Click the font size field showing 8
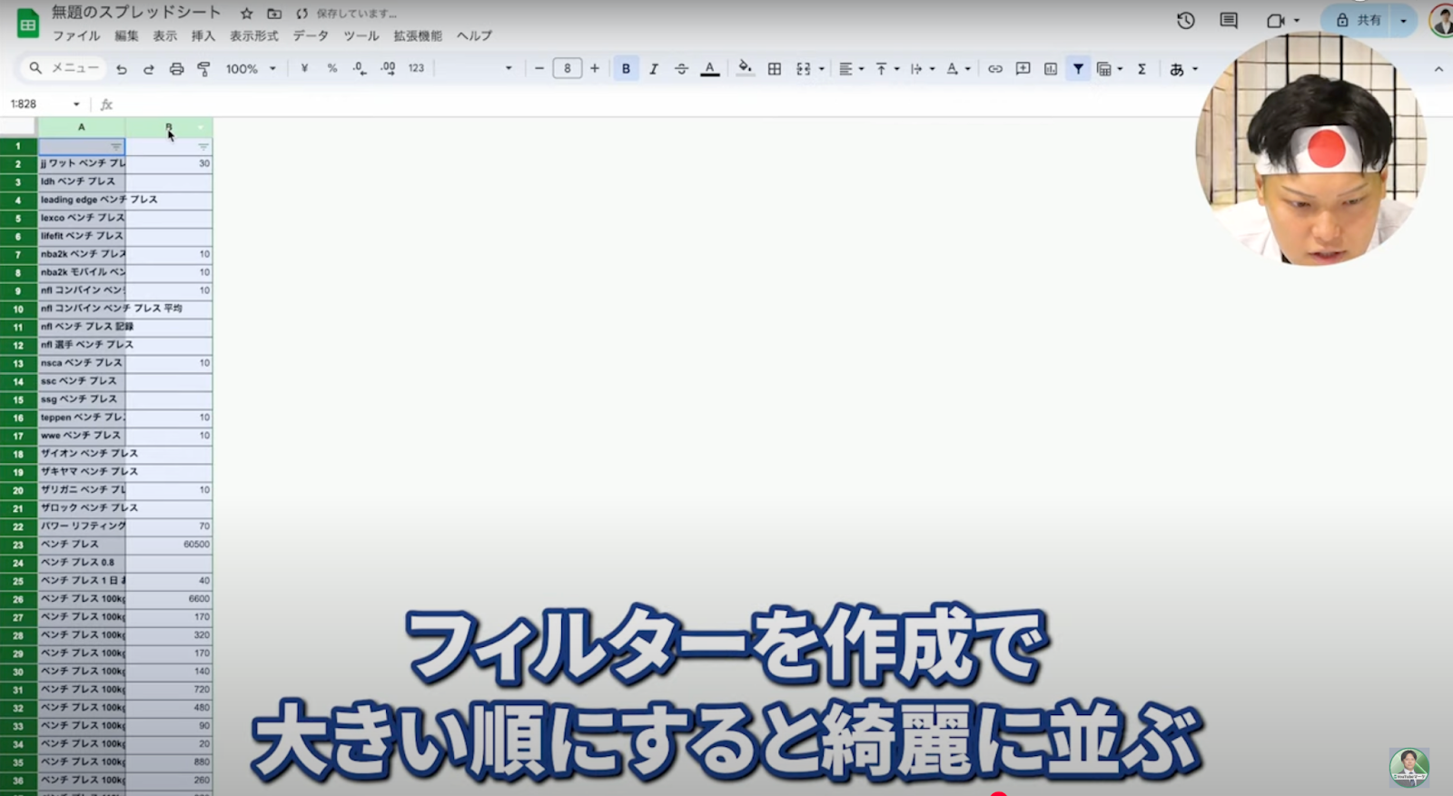Image resolution: width=1453 pixels, height=796 pixels. click(568, 69)
